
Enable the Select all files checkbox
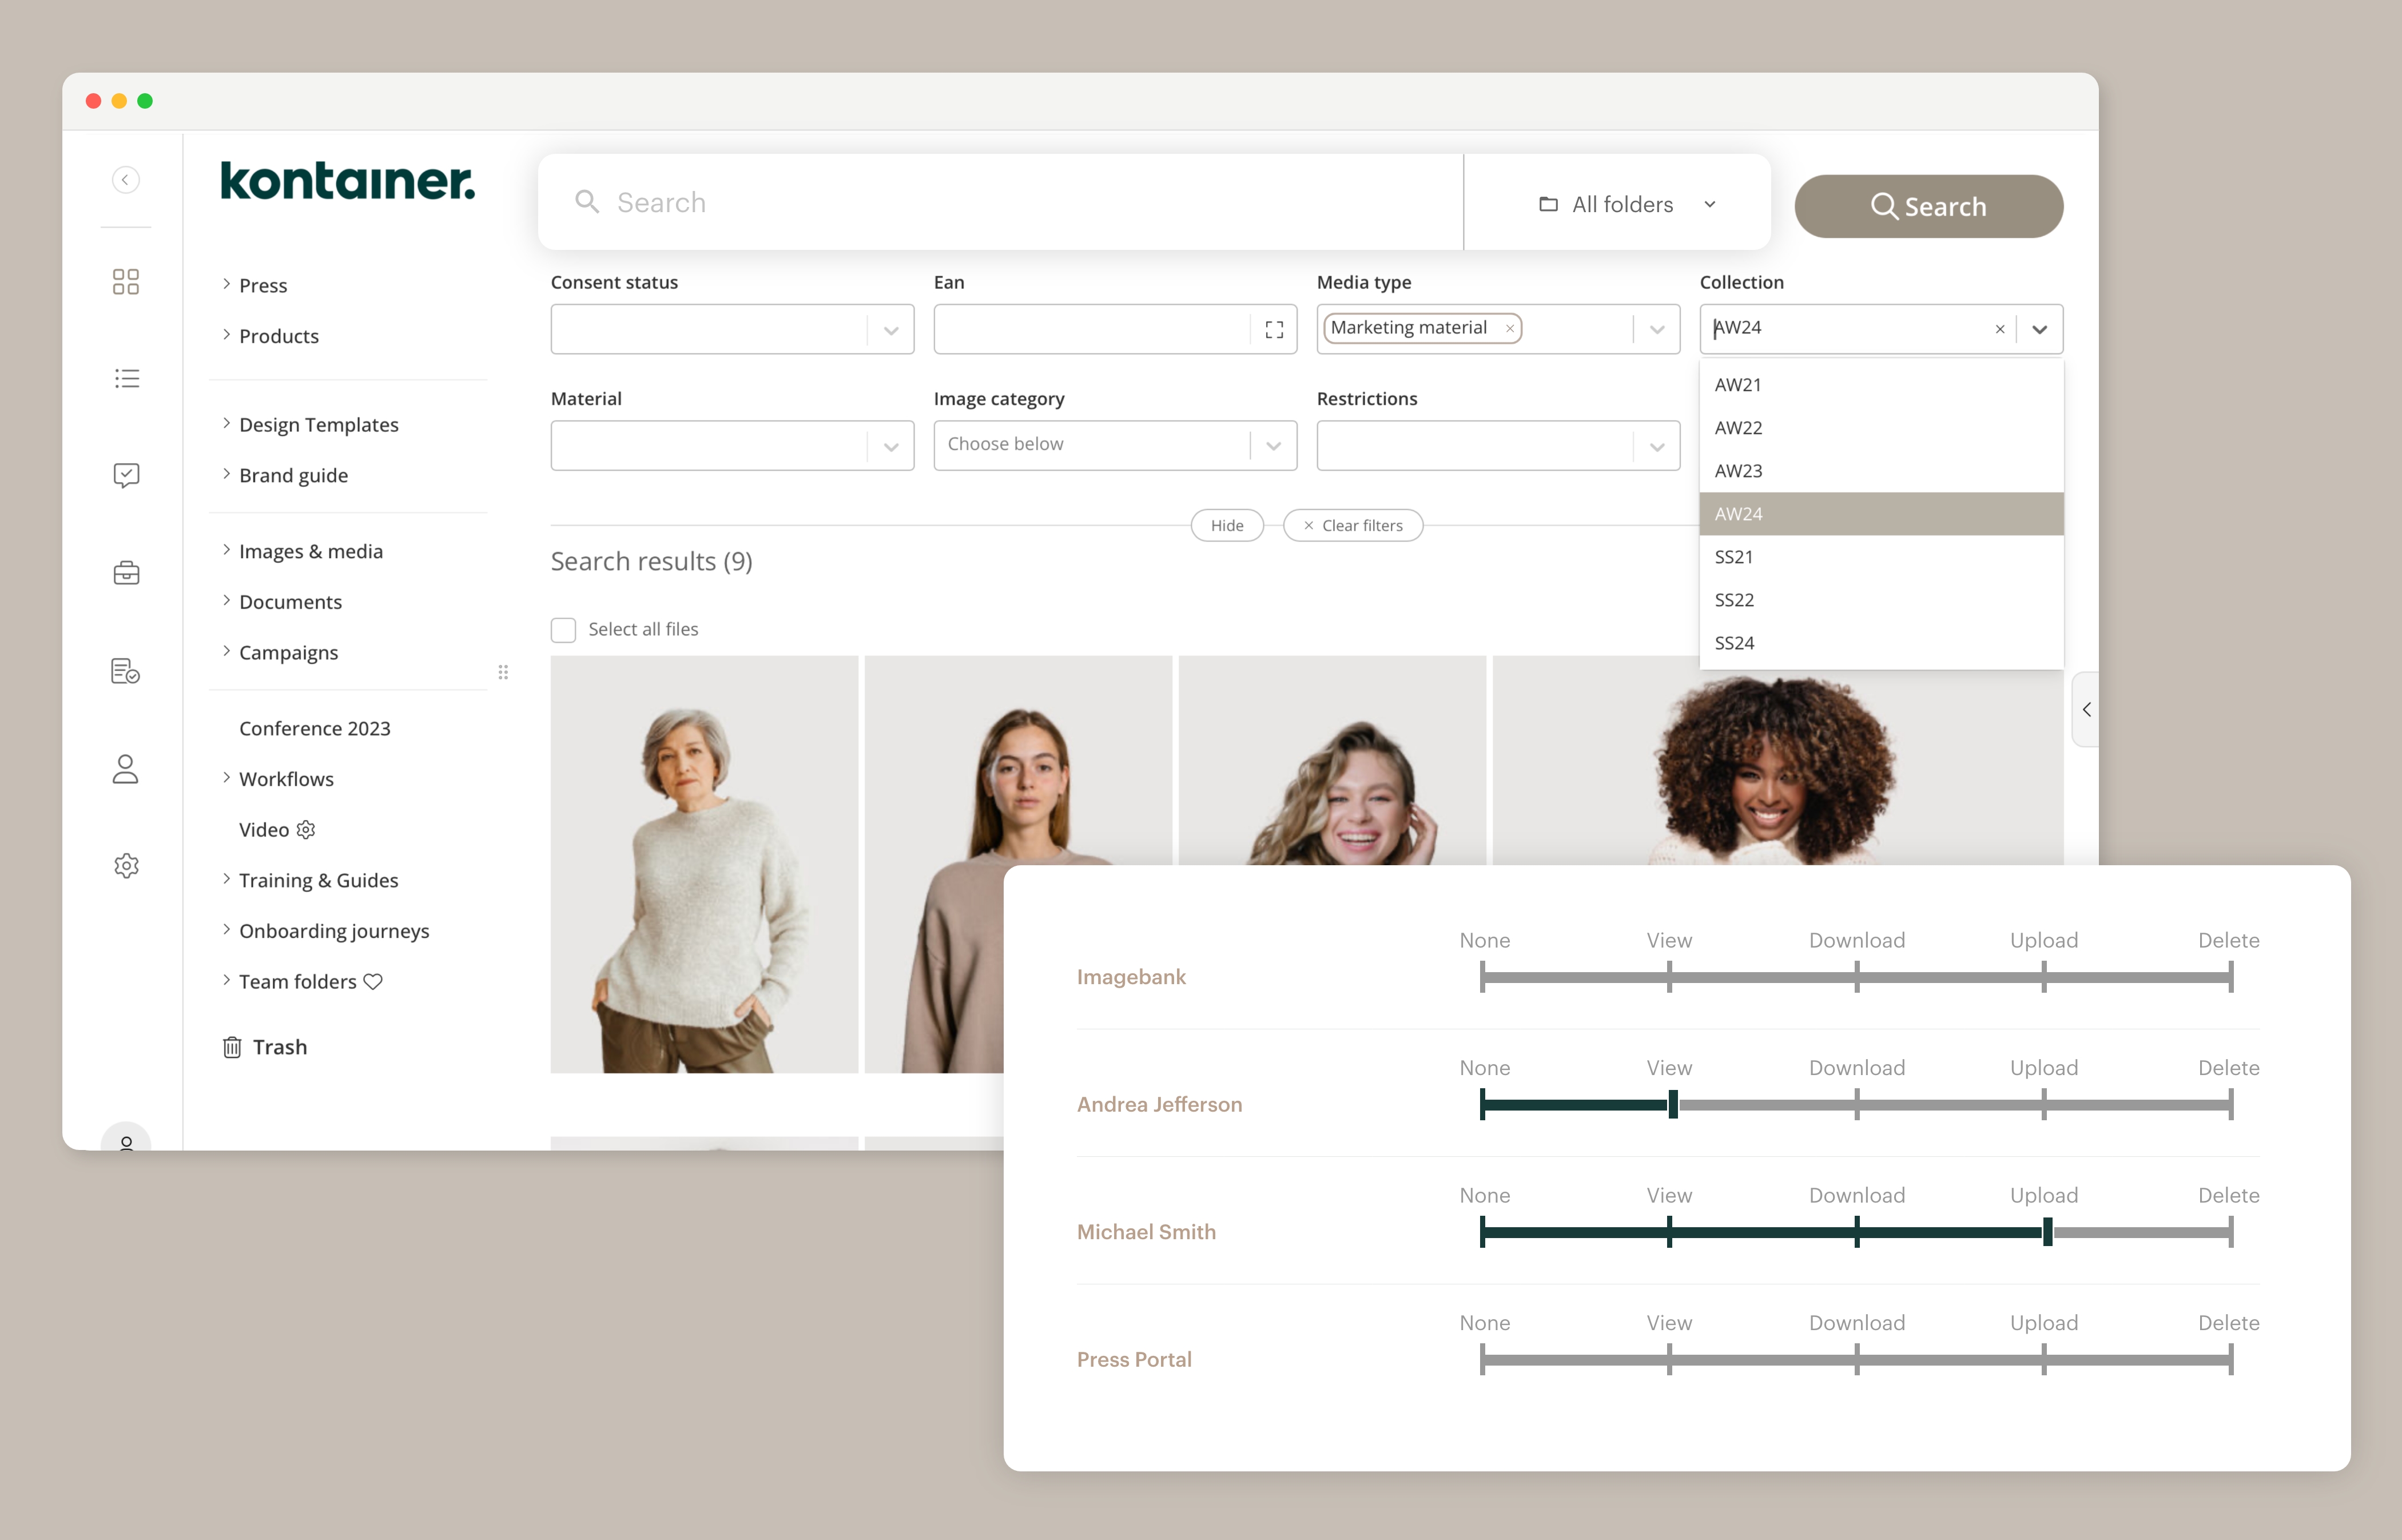564,629
